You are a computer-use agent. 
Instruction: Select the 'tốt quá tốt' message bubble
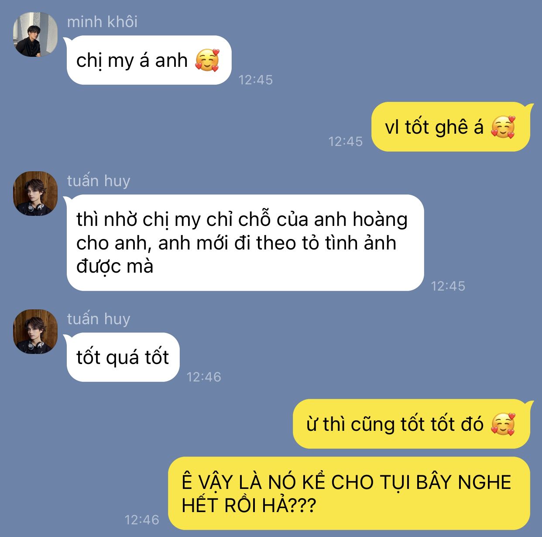click(x=123, y=357)
